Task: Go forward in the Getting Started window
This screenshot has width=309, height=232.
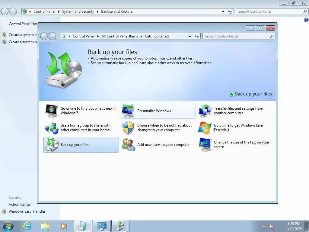Action: pyautogui.click(x=52, y=36)
